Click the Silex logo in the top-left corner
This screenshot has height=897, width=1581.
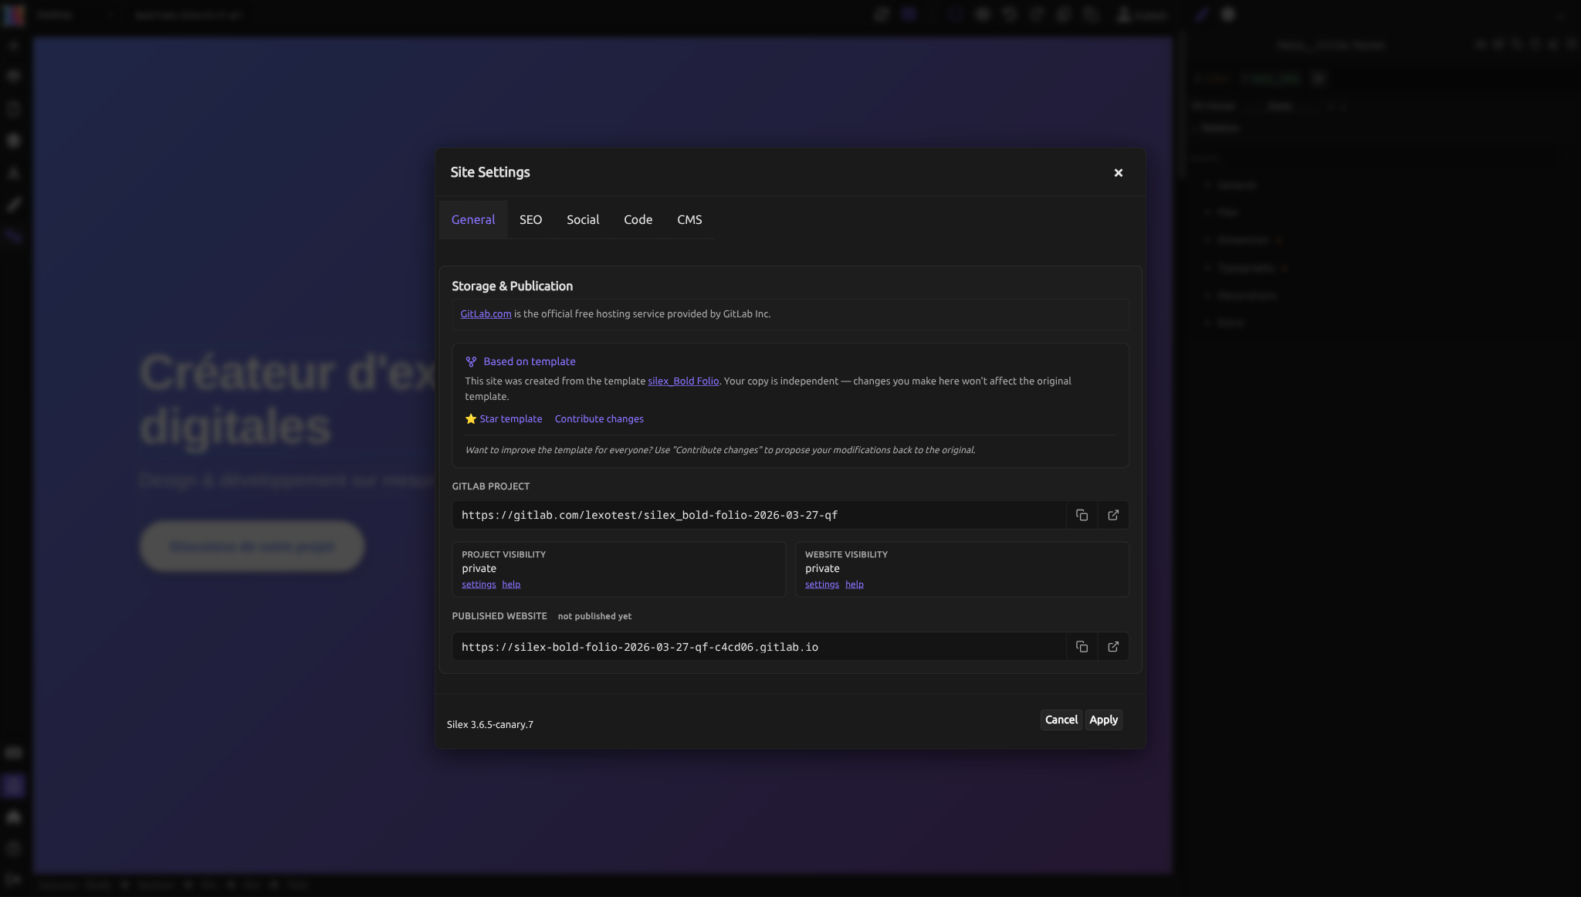tap(14, 15)
